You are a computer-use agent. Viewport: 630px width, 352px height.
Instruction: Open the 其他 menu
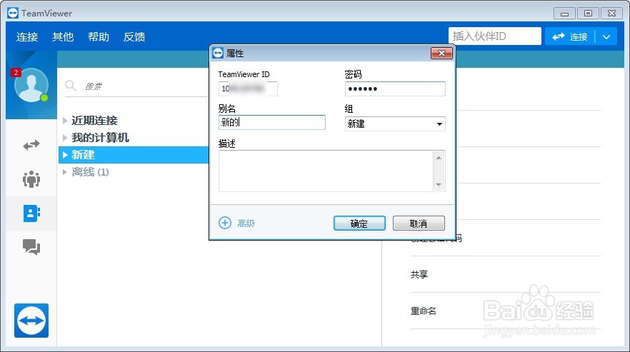[x=63, y=37]
